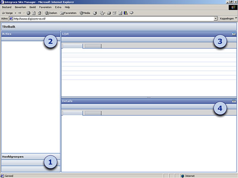Click the maximize icon on Lijst panel

click(234, 34)
